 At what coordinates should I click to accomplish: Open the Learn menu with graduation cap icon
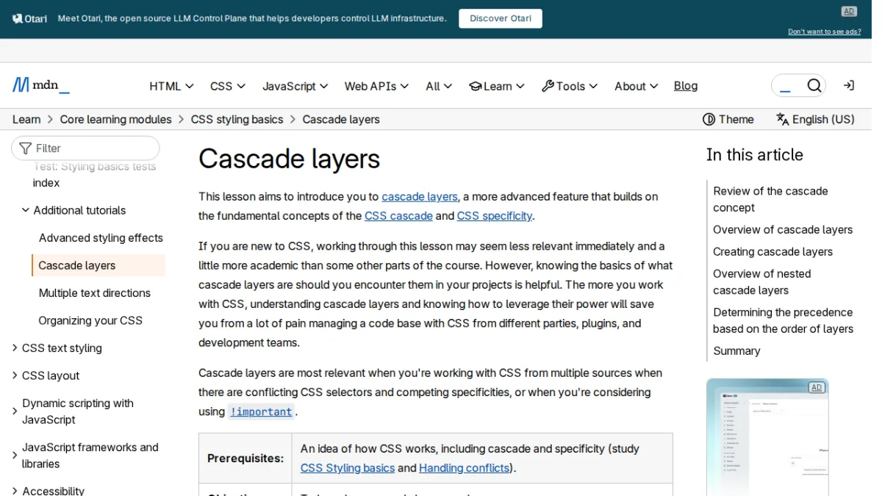coord(497,86)
